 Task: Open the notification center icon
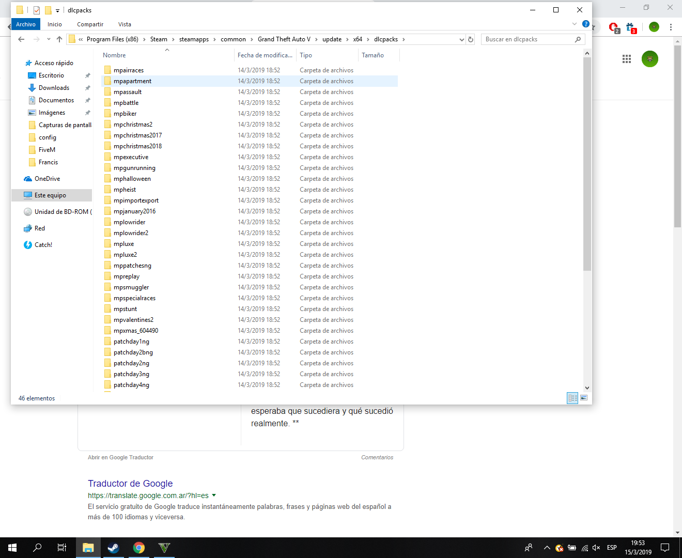tap(665, 548)
